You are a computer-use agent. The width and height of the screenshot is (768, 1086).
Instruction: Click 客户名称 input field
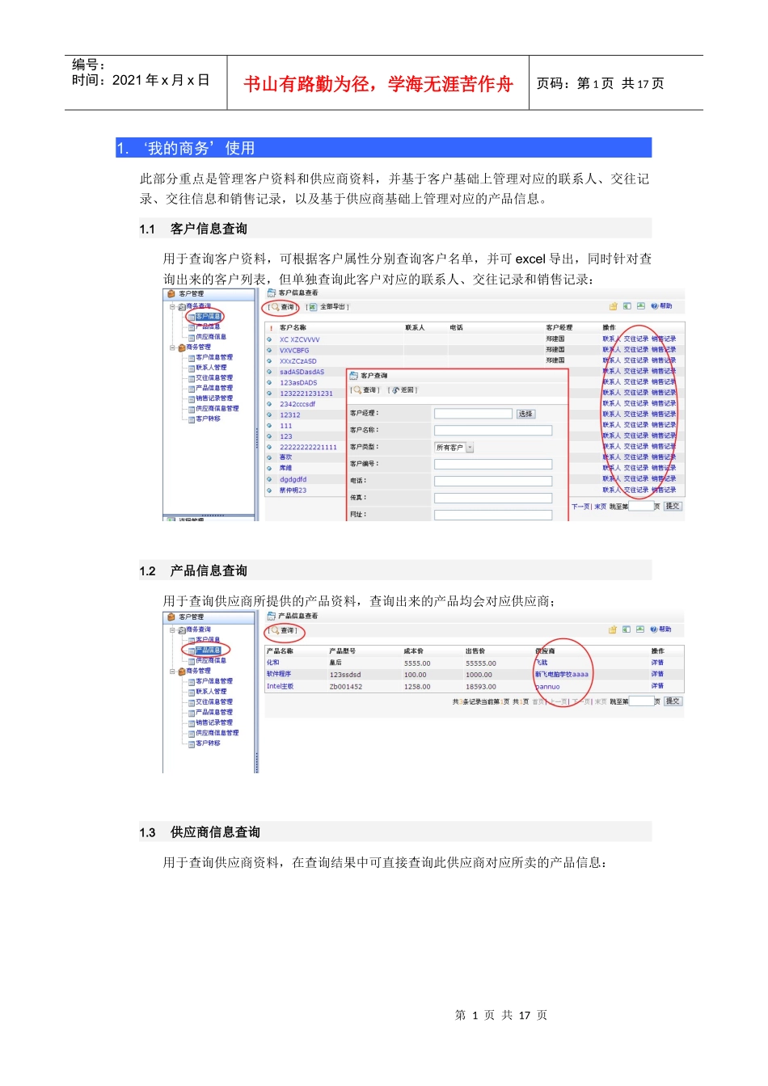point(493,431)
